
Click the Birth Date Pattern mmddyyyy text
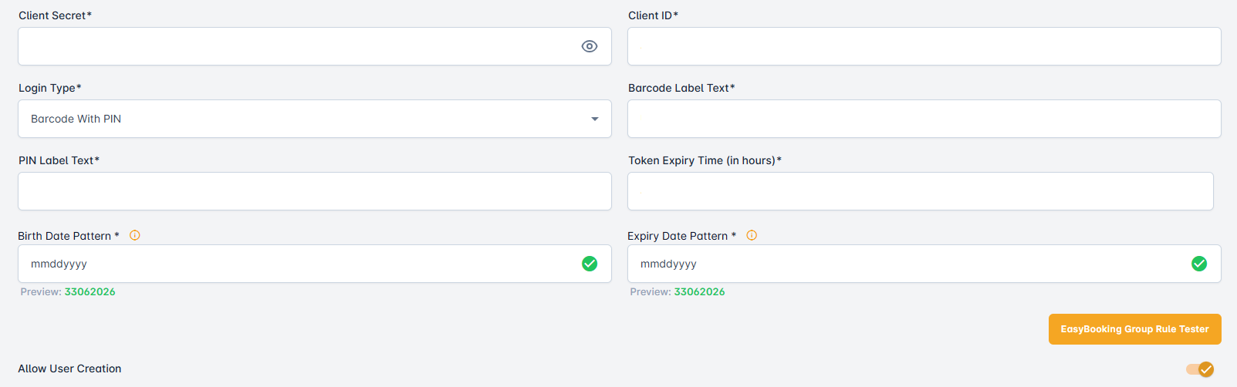click(59, 264)
